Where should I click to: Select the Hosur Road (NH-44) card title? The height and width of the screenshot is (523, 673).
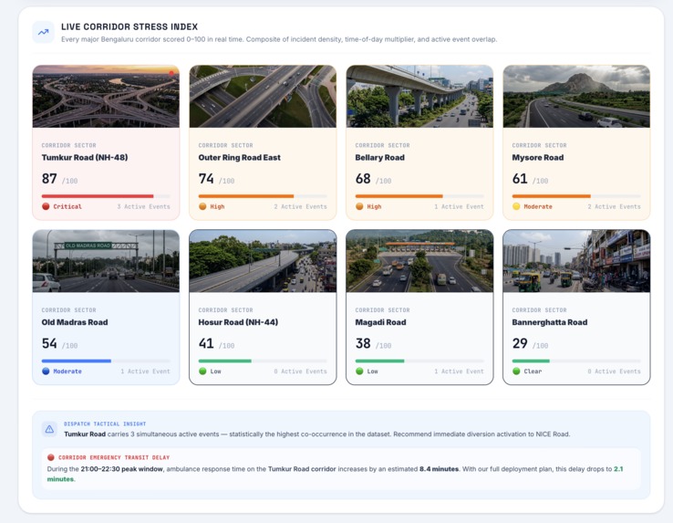coord(238,322)
